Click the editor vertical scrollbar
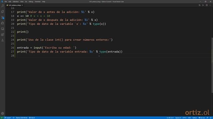This screenshot has height=119, width=213. (212, 65)
